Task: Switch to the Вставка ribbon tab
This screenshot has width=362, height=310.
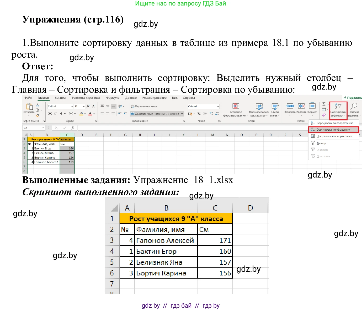Action: click(x=60, y=97)
